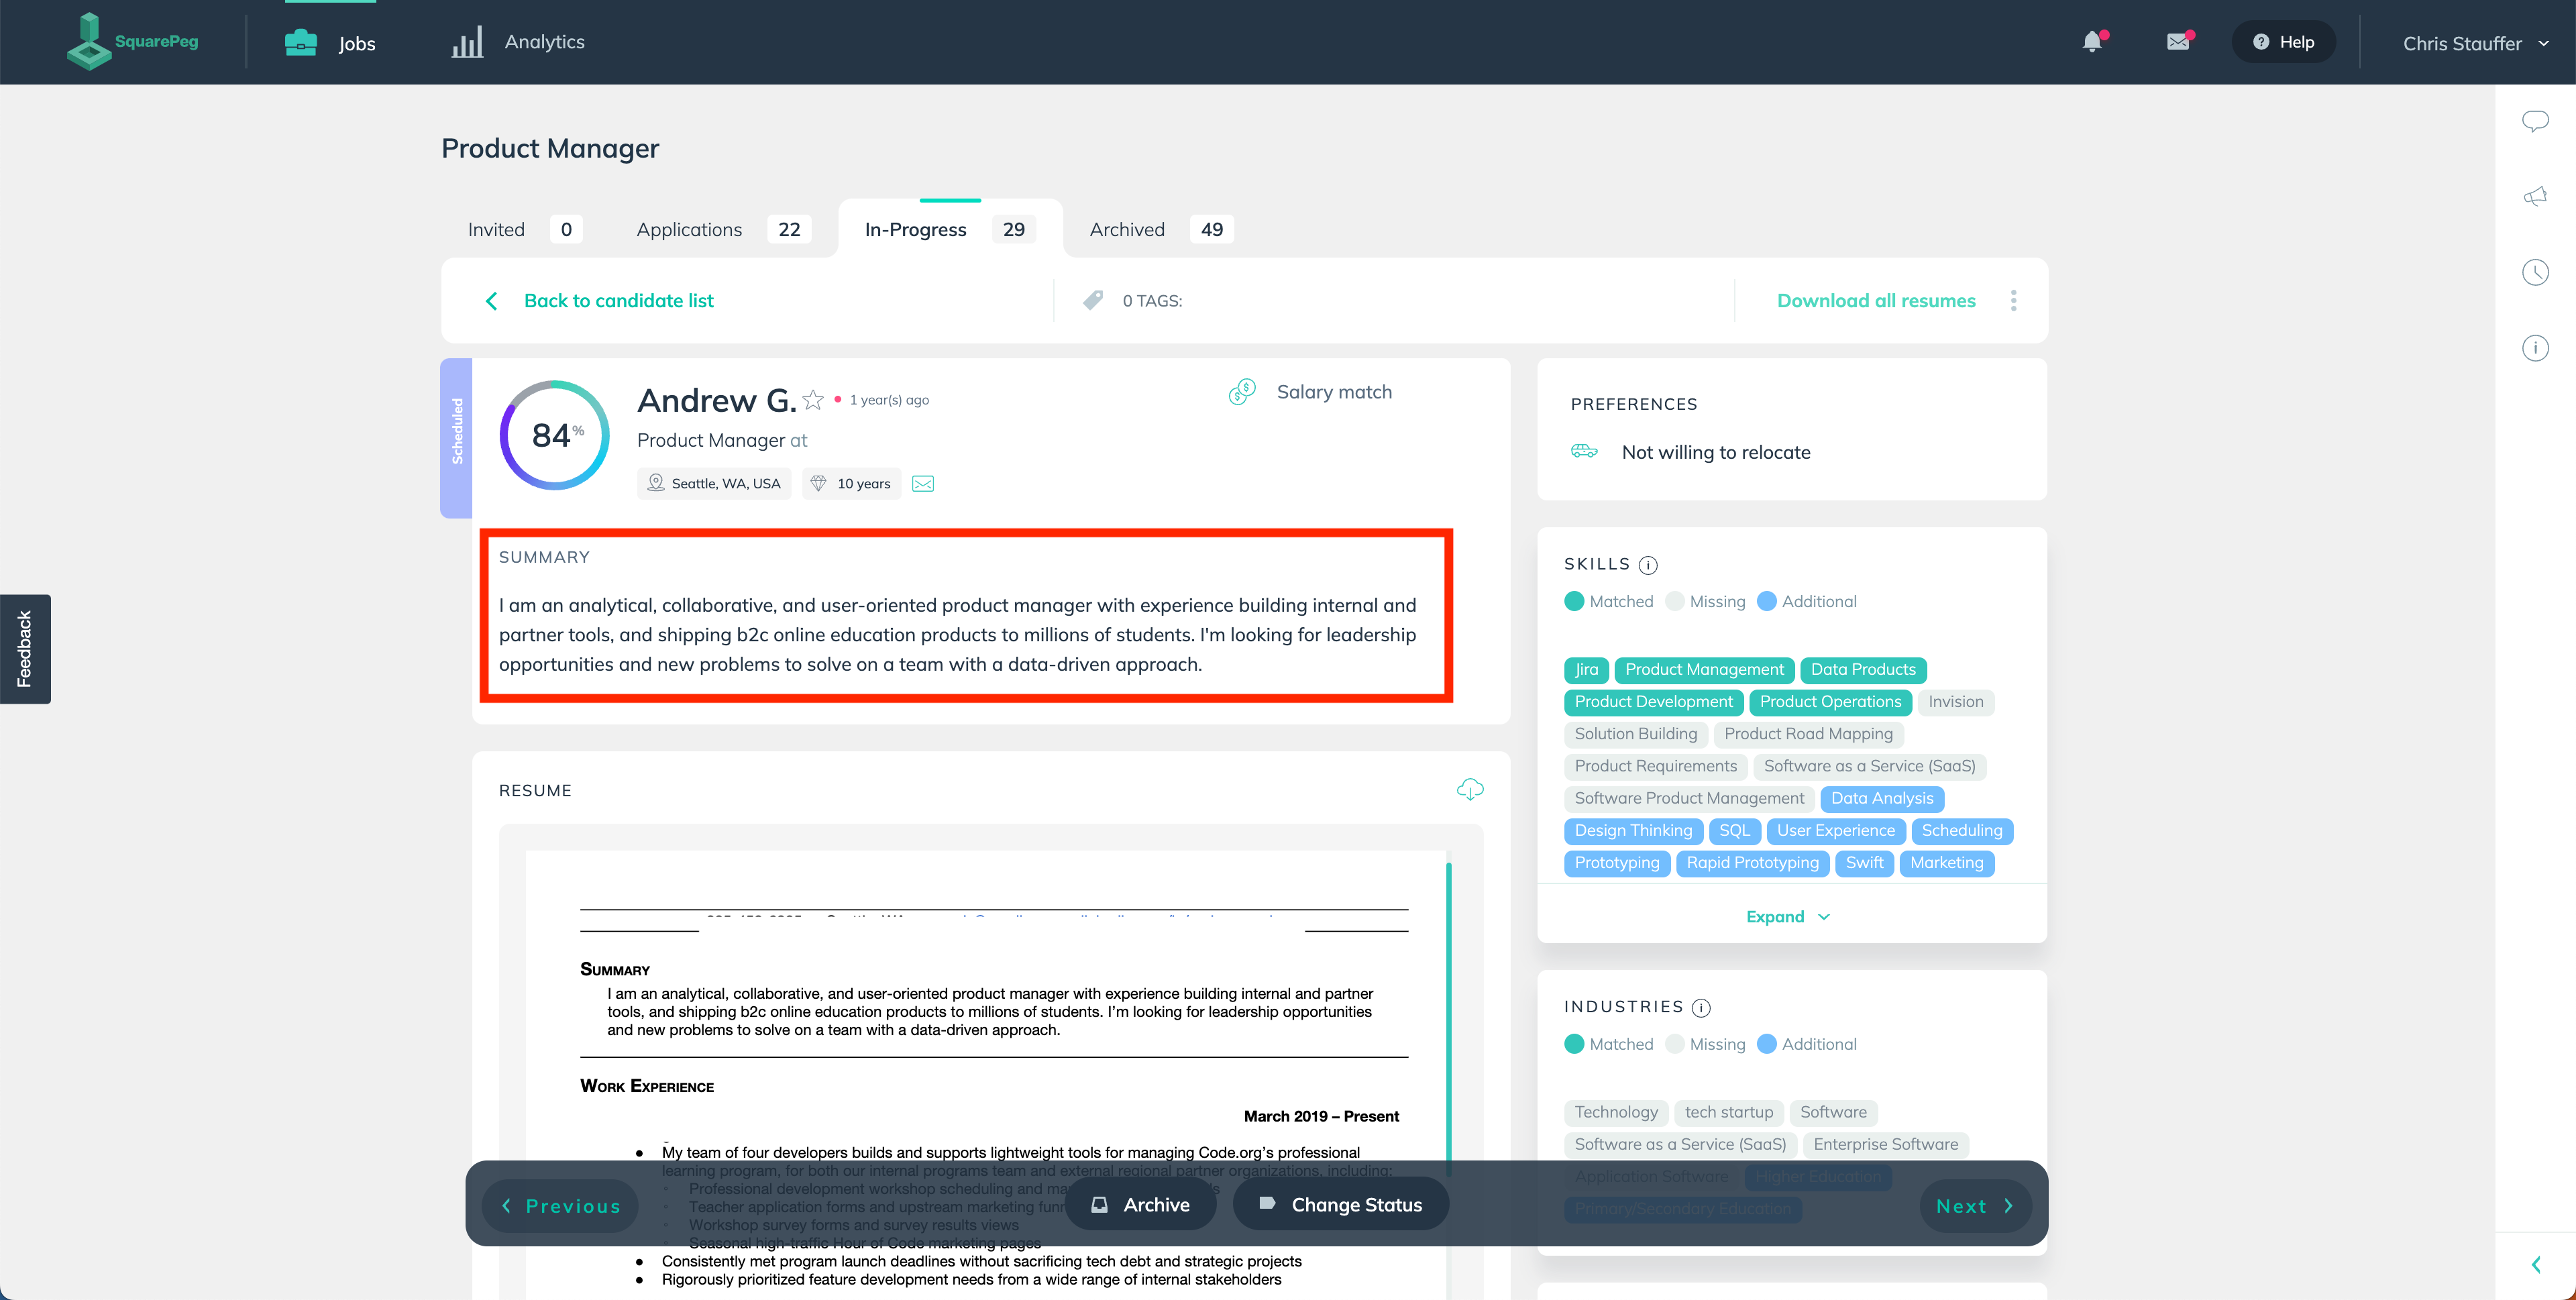Click the relocation car icon

1584,451
